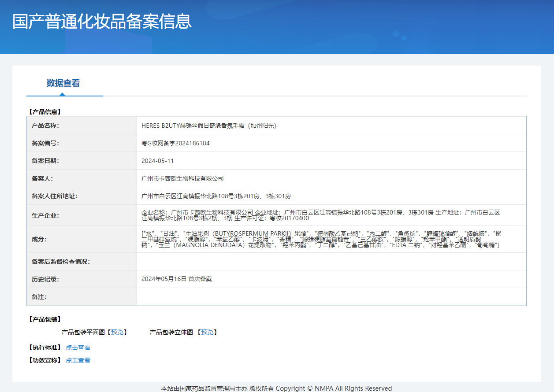Click the 生产企业 row label

tap(45, 215)
